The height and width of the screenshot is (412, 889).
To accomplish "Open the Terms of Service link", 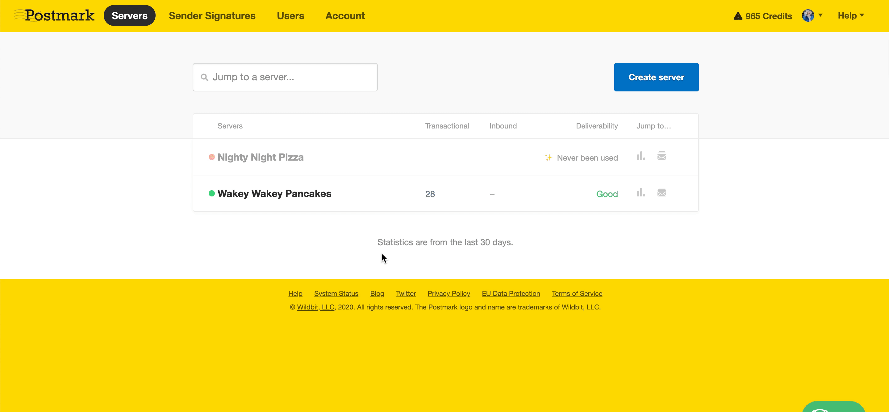I will [577, 293].
